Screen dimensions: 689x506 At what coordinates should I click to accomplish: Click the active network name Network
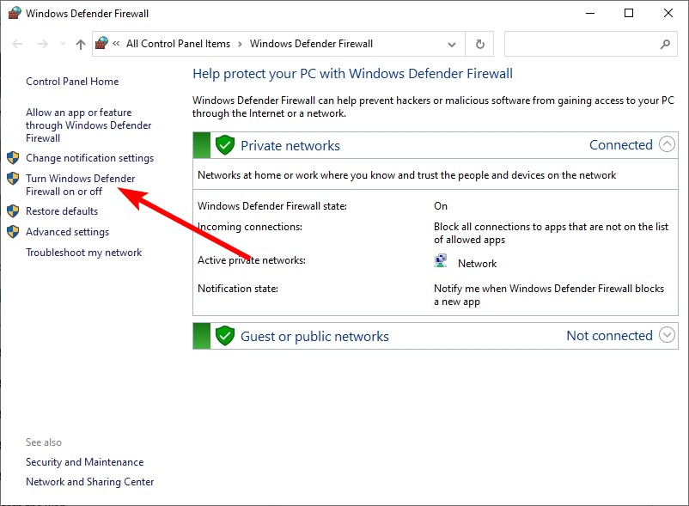(x=477, y=263)
